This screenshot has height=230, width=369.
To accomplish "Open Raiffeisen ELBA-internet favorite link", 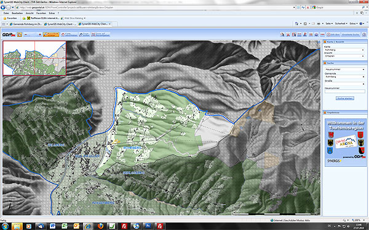I will pyautogui.click(x=43, y=18).
